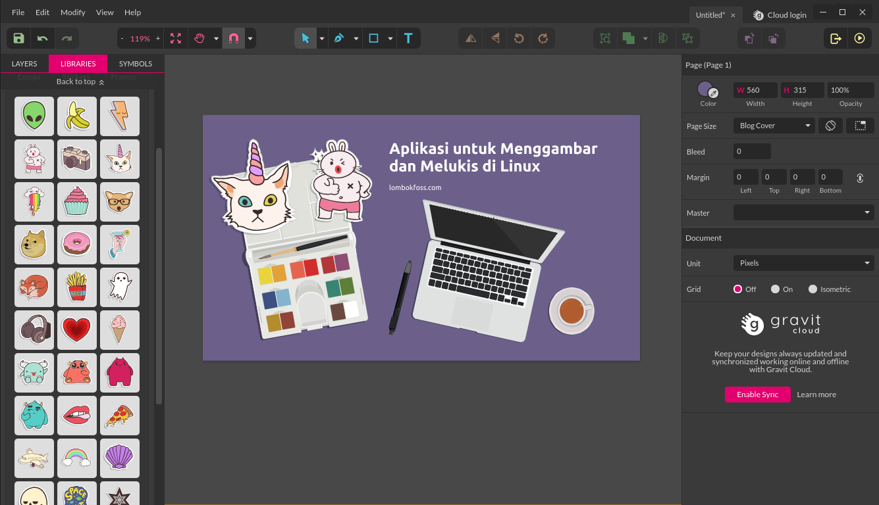Activate the Text tool
The image size is (879, 505).
pos(408,38)
